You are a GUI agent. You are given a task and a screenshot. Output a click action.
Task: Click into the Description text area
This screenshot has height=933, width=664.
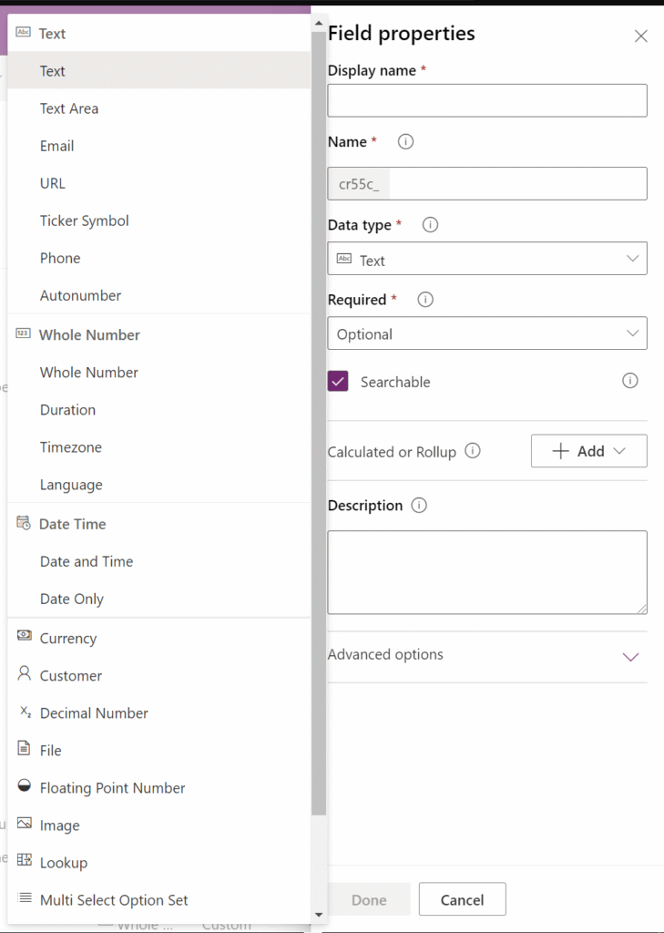point(487,572)
